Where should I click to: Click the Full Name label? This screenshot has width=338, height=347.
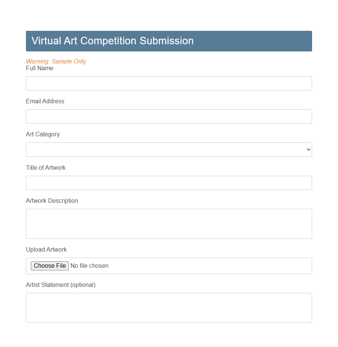click(39, 68)
